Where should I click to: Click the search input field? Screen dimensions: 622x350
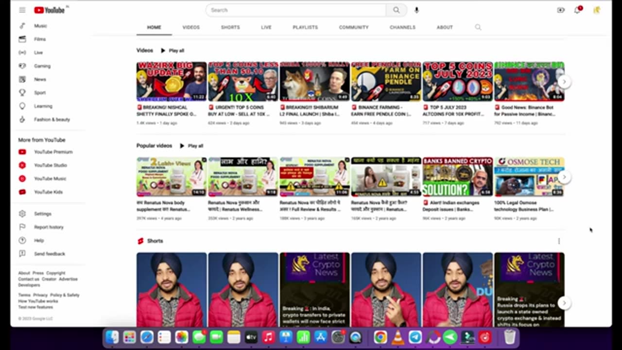point(296,10)
